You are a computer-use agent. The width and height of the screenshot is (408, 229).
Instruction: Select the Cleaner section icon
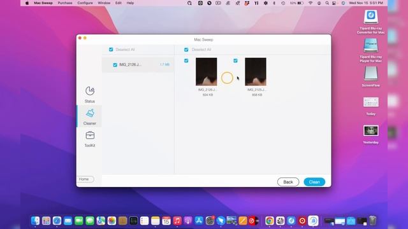[90, 113]
